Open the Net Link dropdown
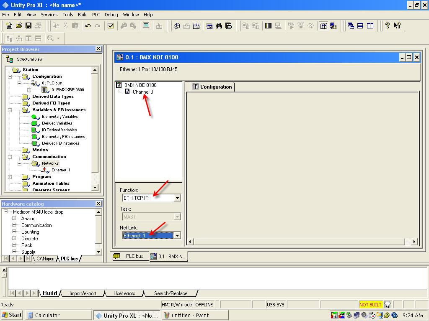 (177, 236)
